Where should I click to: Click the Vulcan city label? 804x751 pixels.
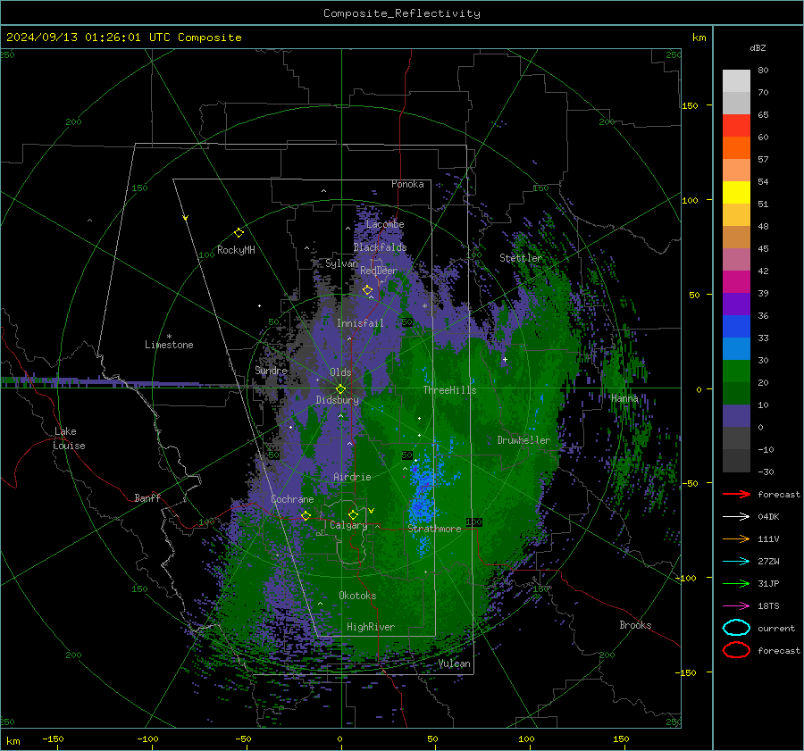(455, 663)
